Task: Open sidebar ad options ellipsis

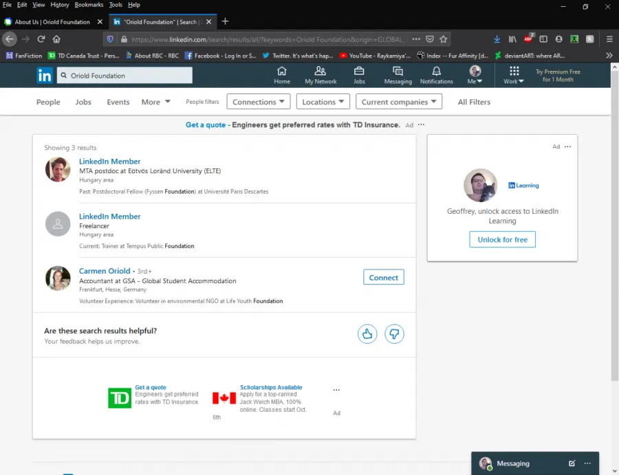Action: 567,146
